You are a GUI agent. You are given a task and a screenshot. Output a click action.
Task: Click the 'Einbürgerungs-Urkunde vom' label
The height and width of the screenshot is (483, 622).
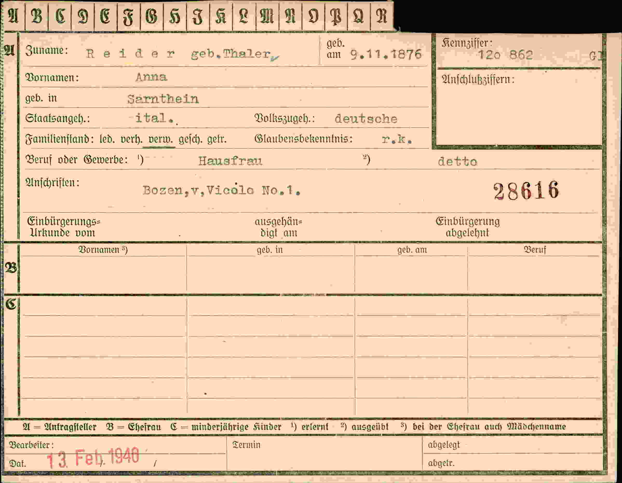pos(64,227)
